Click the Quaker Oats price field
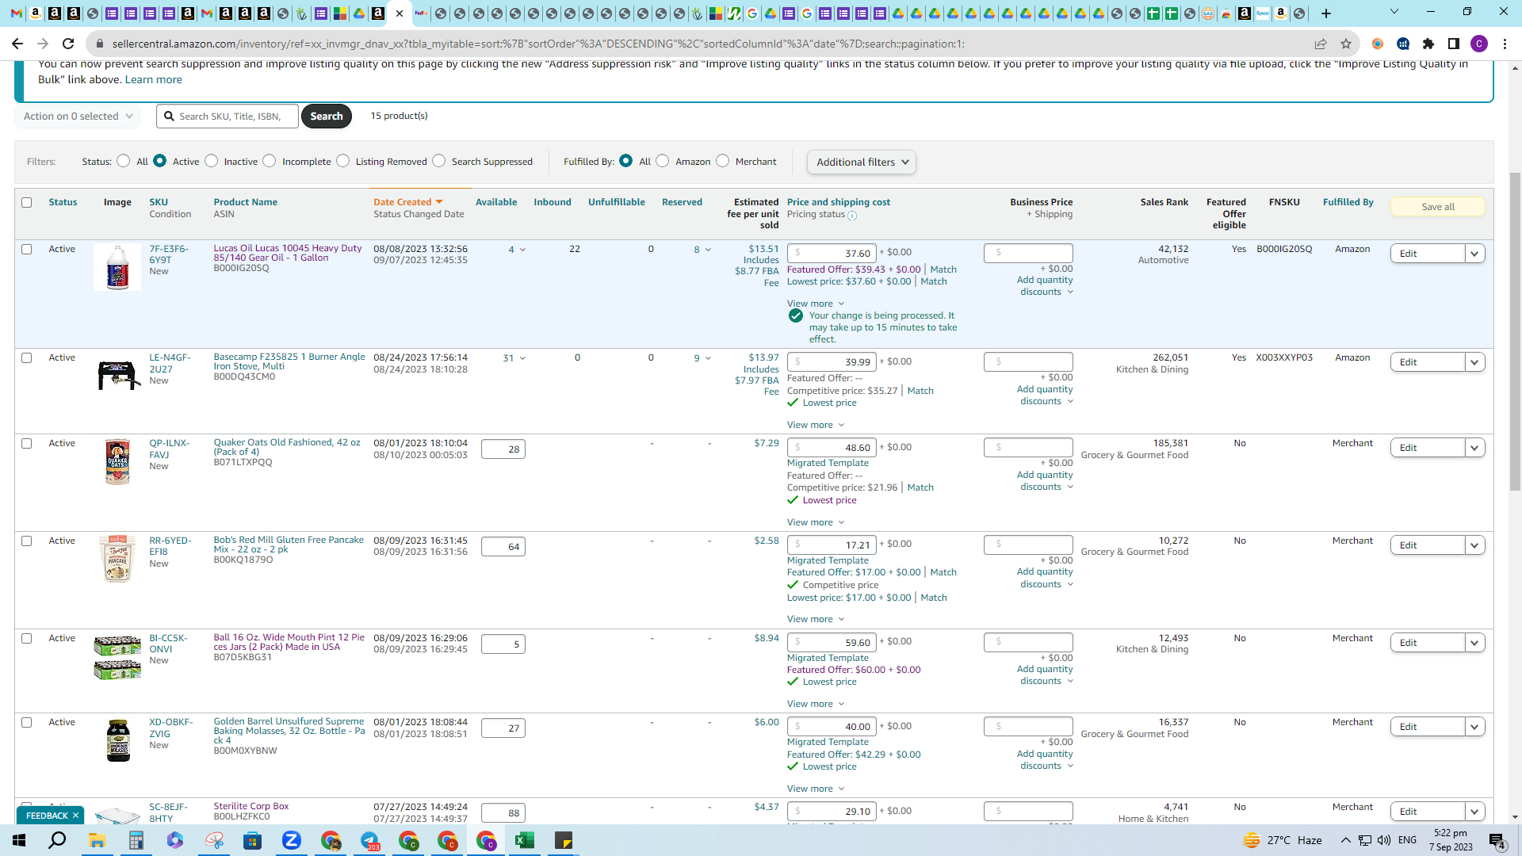This screenshot has width=1522, height=856. (x=832, y=448)
